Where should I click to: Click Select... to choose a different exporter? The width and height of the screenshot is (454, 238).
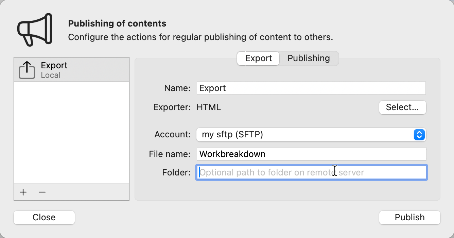[402, 107]
